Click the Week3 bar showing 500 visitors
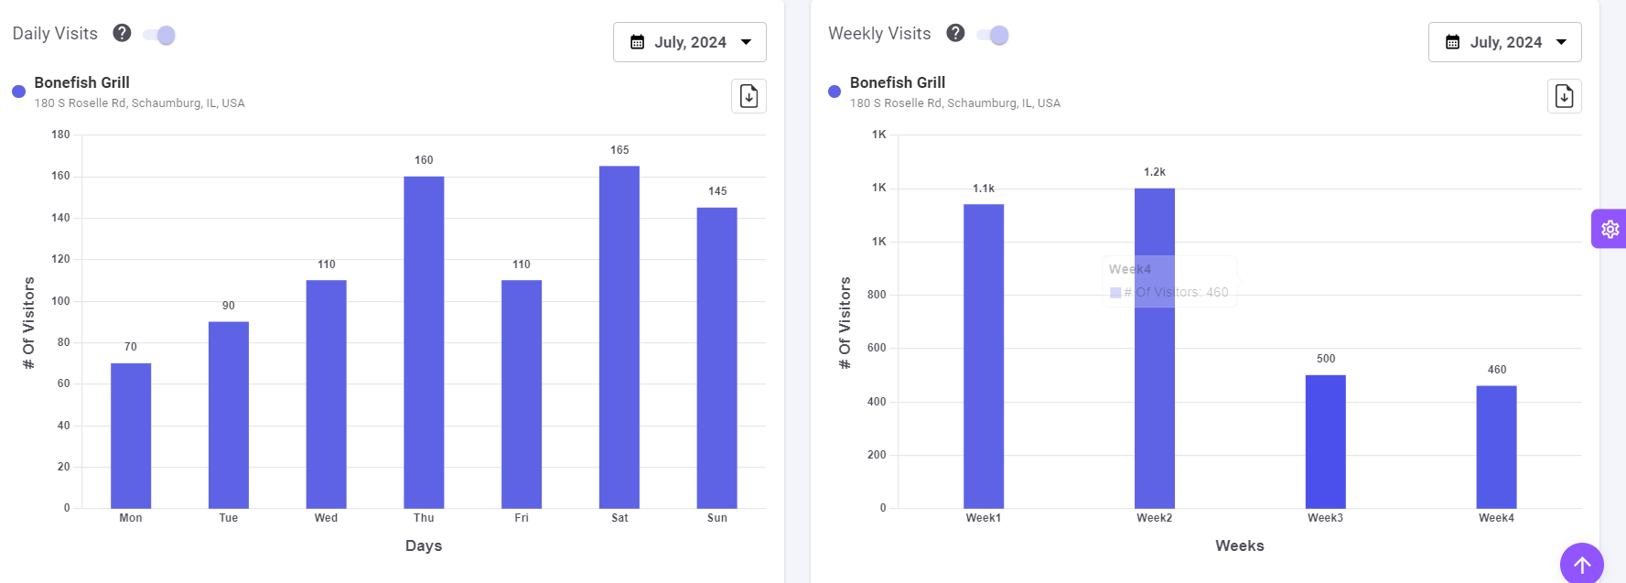Image resolution: width=1626 pixels, height=583 pixels. tap(1325, 441)
